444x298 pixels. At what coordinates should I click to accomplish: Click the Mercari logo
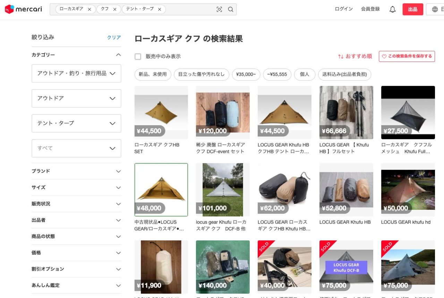coord(23,9)
